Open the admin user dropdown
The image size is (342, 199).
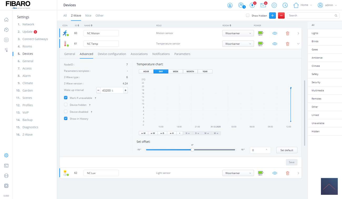pos(327,5)
